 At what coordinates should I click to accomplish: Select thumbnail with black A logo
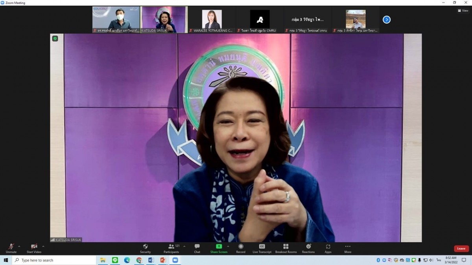pyautogui.click(x=260, y=20)
